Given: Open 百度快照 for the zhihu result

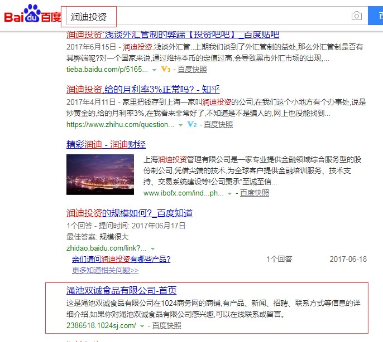Looking at the screenshot, I should (x=218, y=125).
